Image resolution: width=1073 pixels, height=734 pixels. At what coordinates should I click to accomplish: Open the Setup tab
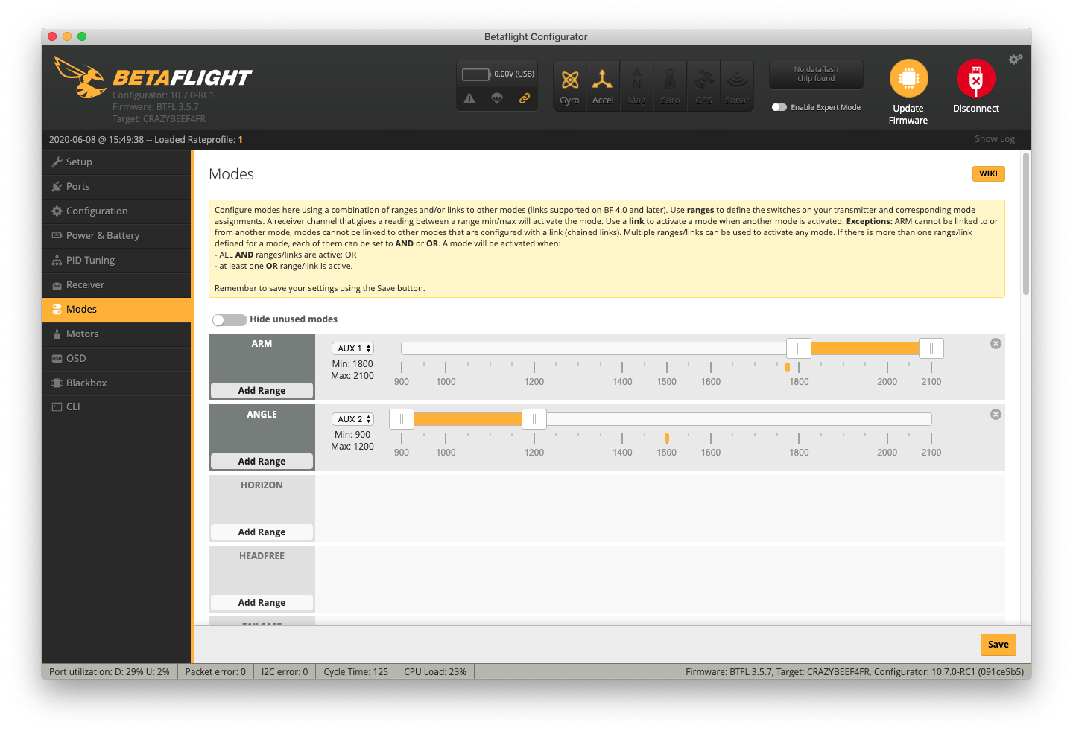[117, 162]
